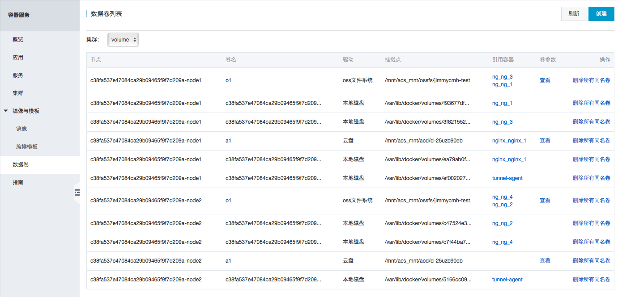The image size is (618, 297).
Task: Delete same-name volumes for node1 a1
Action: coord(591,141)
